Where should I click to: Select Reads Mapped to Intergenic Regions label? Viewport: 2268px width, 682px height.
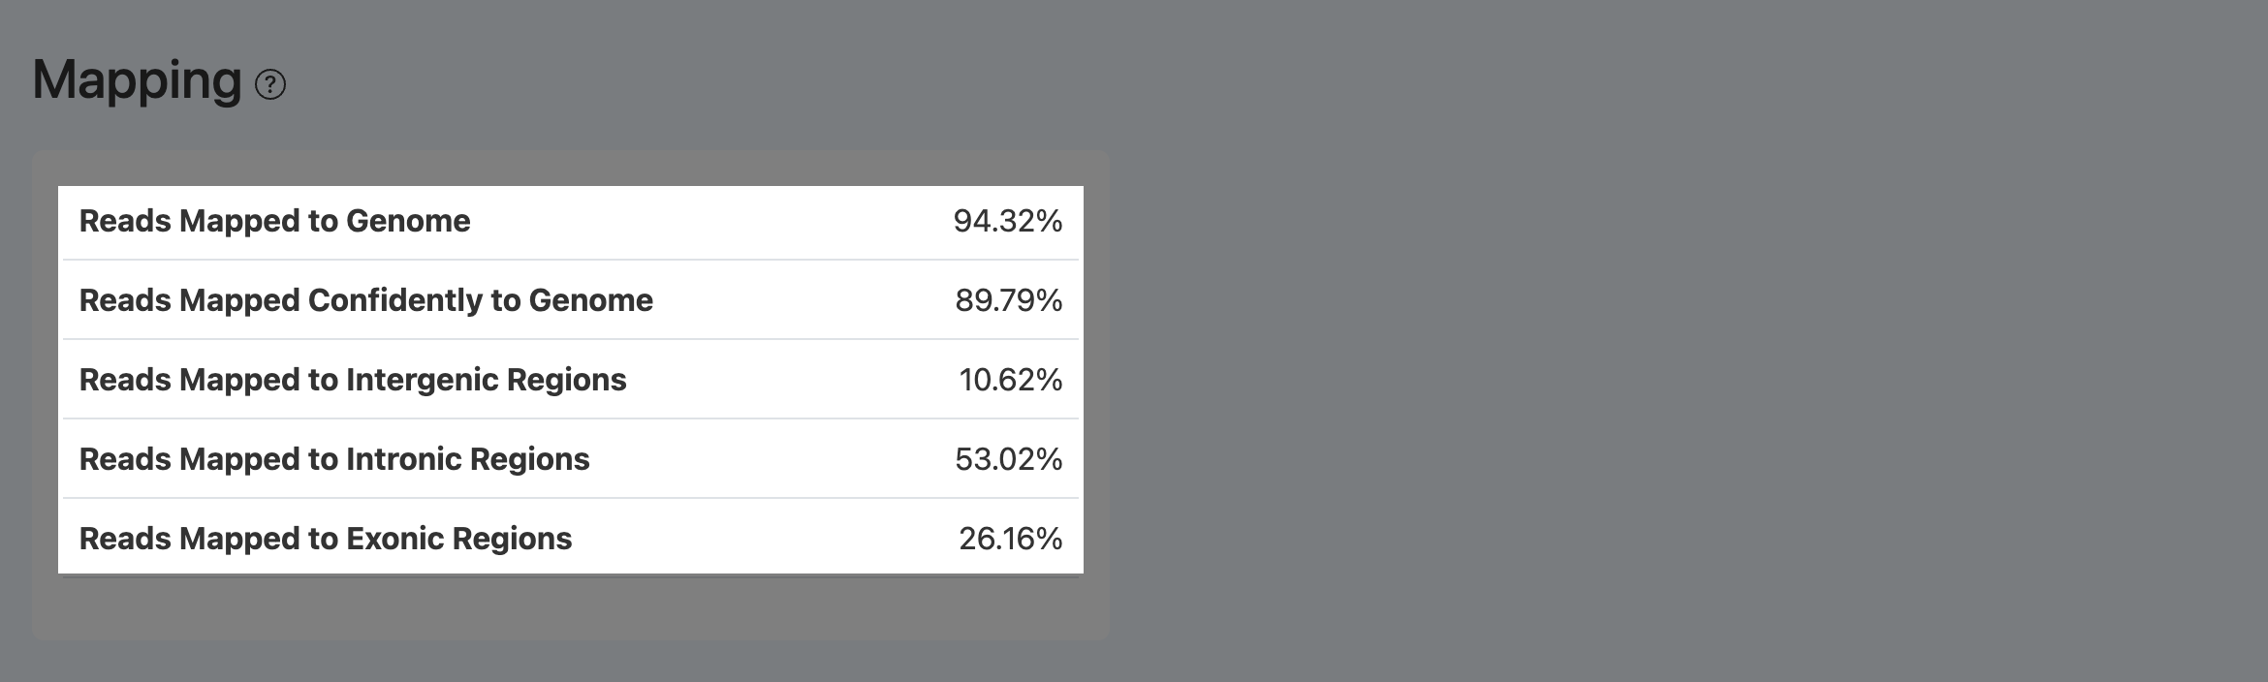[x=353, y=381]
